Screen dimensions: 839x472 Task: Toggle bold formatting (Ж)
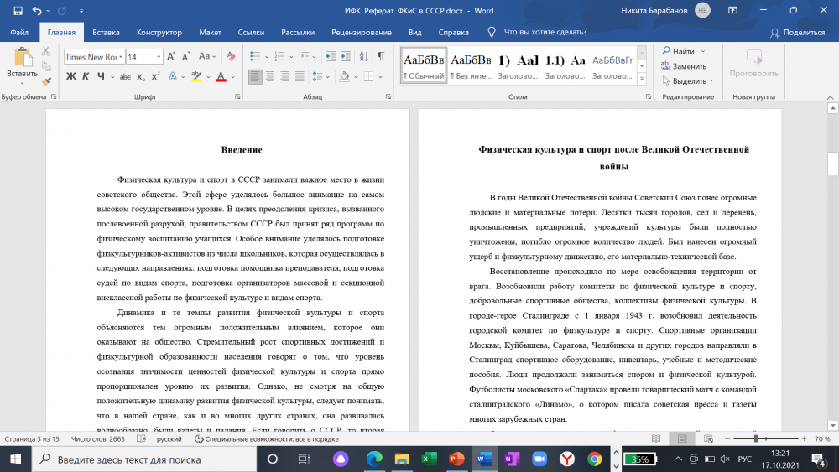(70, 76)
